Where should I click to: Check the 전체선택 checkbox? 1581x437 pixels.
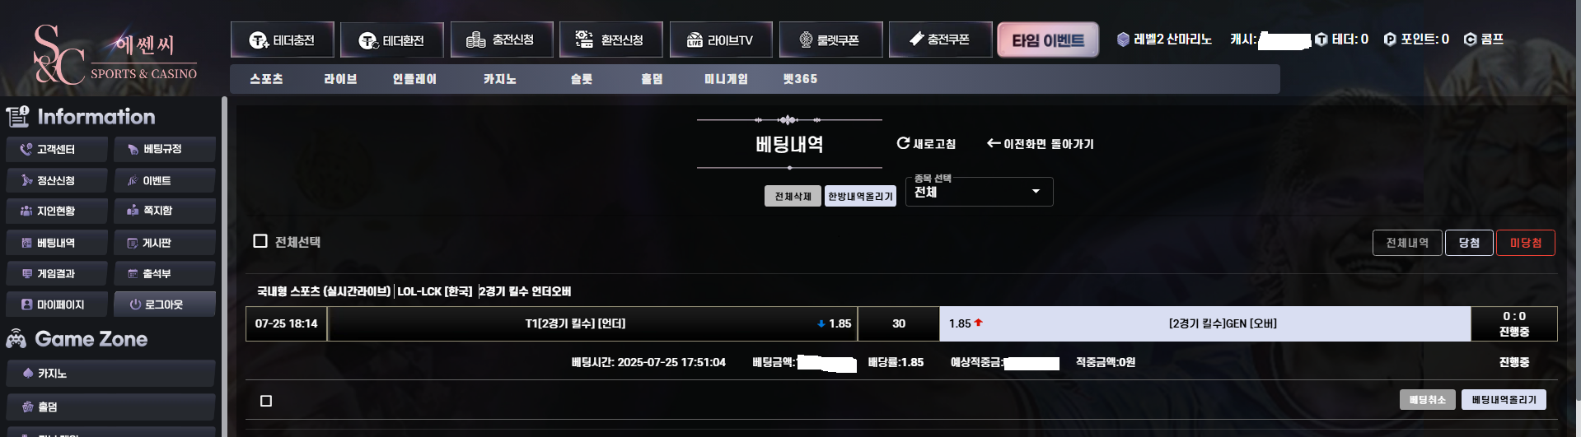[260, 241]
